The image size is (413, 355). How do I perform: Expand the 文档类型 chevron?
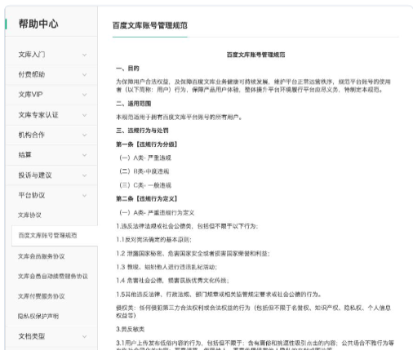(x=84, y=336)
